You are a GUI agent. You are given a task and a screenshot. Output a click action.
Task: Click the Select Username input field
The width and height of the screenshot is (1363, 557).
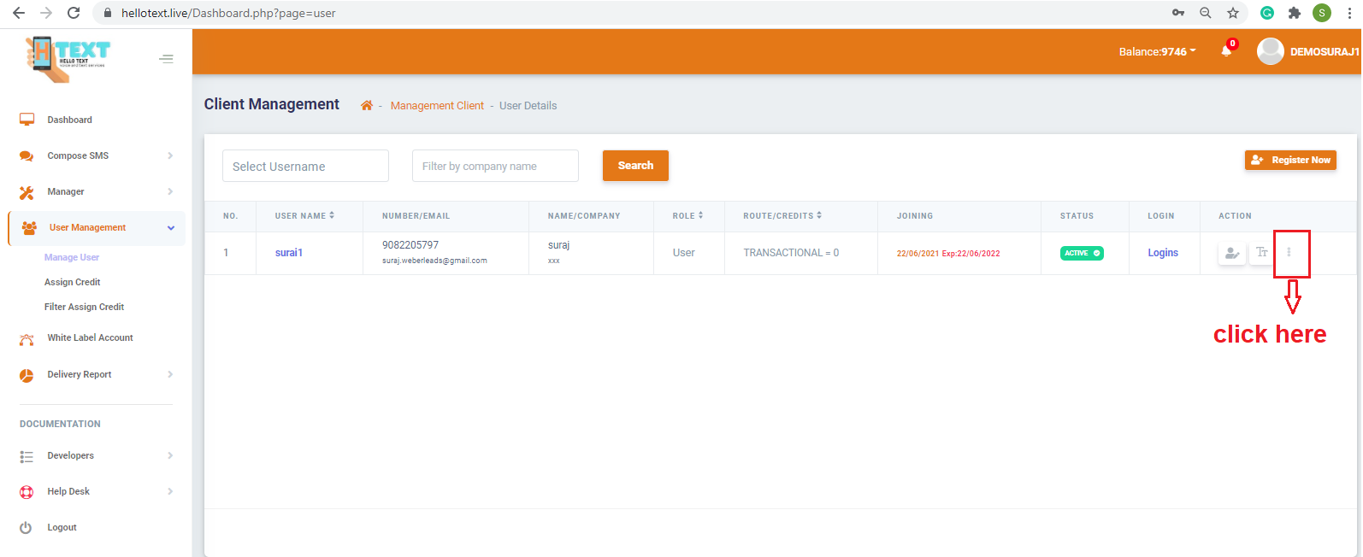click(x=305, y=167)
